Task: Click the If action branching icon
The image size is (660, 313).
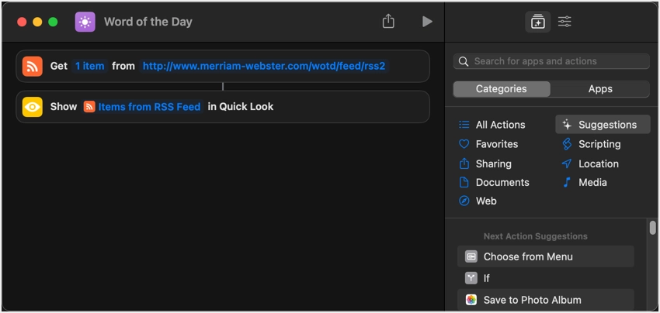Action: point(471,278)
